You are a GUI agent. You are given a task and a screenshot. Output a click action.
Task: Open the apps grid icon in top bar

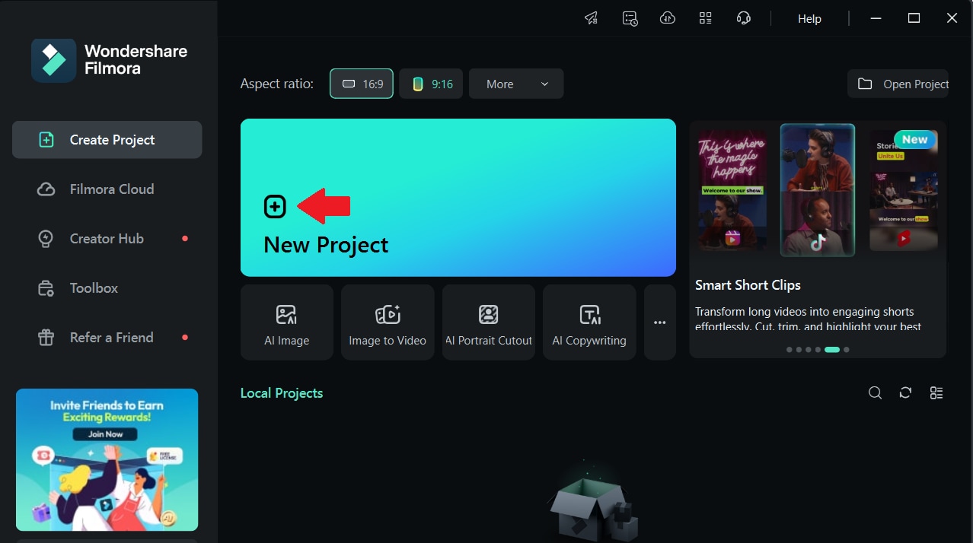click(x=706, y=18)
